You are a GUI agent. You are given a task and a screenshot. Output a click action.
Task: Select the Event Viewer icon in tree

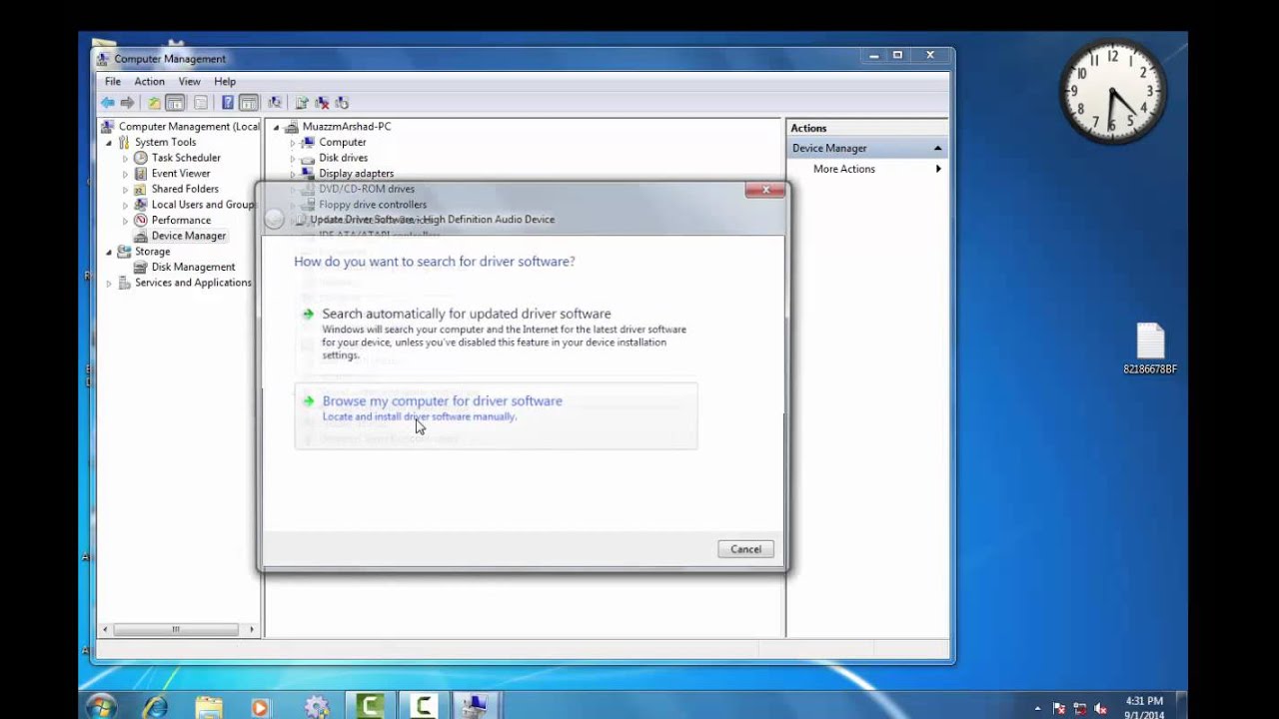(x=141, y=174)
